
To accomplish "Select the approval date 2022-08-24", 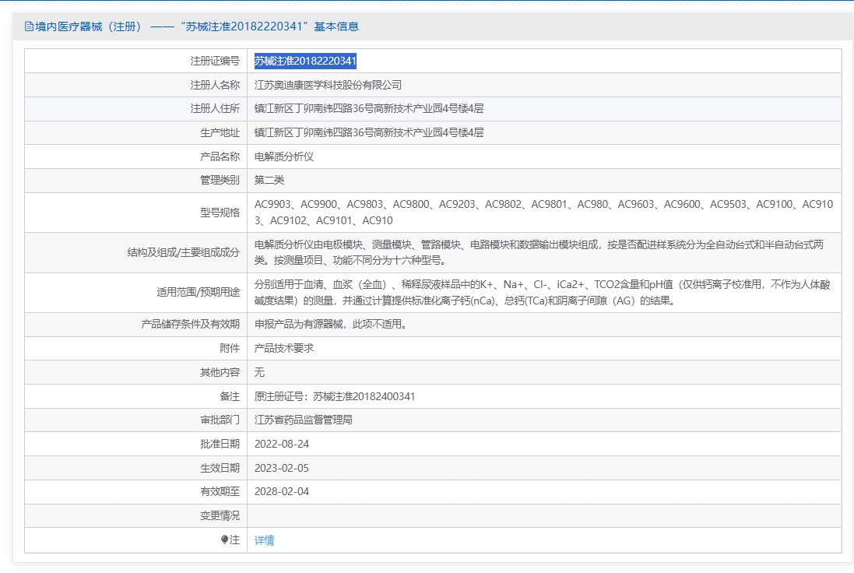I will pos(282,444).
